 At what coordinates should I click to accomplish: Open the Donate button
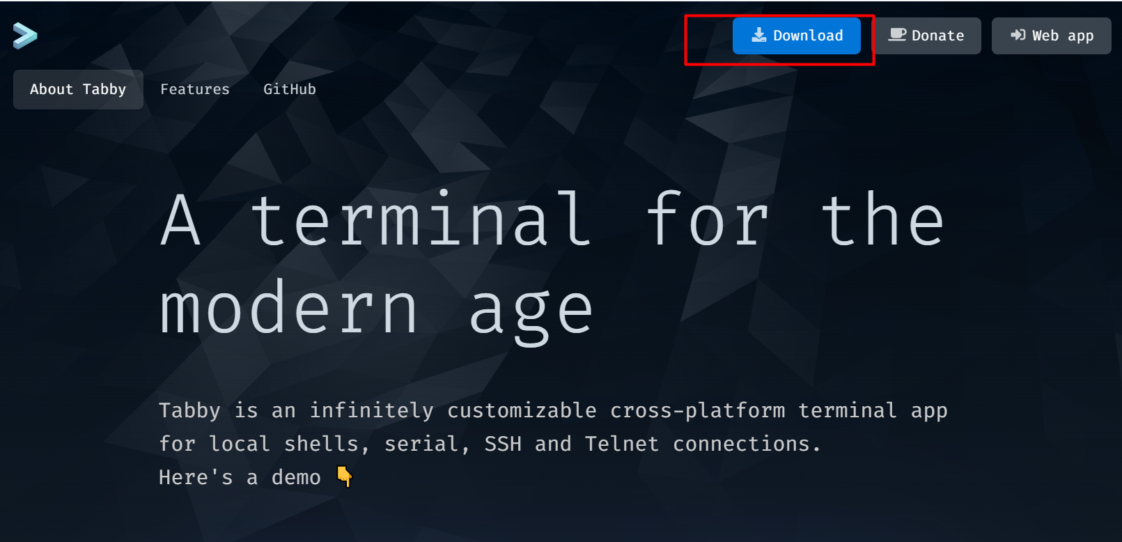click(x=926, y=36)
